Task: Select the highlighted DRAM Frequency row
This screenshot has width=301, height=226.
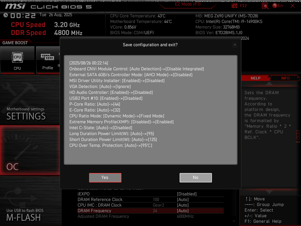Action: pyautogui.click(x=150, y=211)
